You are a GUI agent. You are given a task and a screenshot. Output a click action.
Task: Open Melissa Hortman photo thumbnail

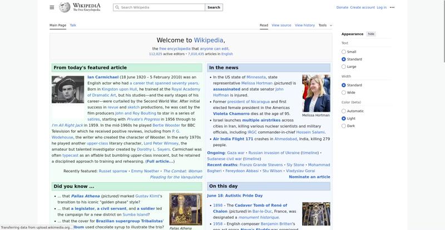316,93
